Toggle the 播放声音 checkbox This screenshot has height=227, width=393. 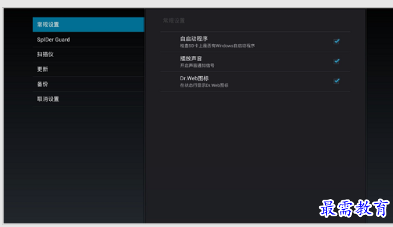click(337, 61)
